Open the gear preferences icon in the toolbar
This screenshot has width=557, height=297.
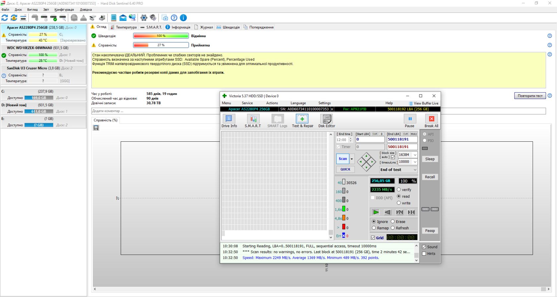coord(144,18)
